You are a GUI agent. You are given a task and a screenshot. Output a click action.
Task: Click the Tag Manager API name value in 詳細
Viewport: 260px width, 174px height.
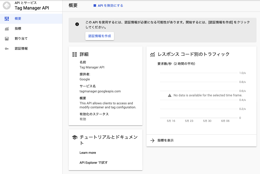(92, 67)
